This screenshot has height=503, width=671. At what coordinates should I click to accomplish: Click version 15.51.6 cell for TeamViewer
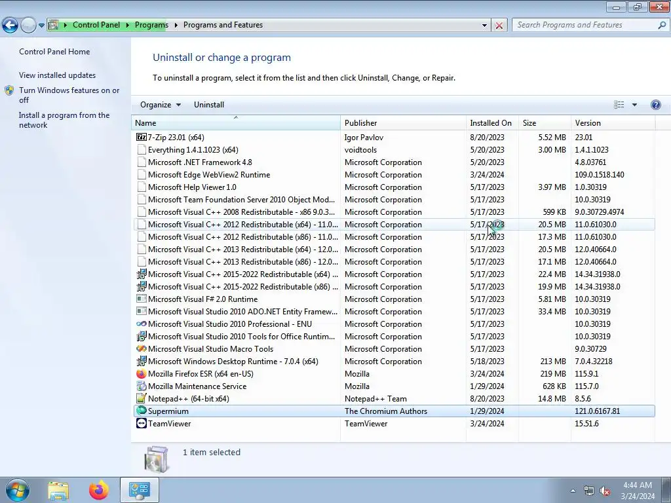(x=586, y=424)
